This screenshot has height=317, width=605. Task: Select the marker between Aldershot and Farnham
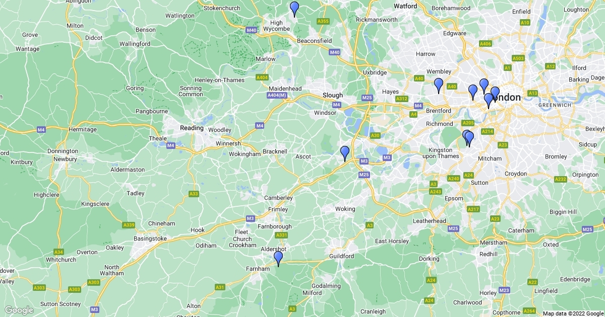coord(278,259)
